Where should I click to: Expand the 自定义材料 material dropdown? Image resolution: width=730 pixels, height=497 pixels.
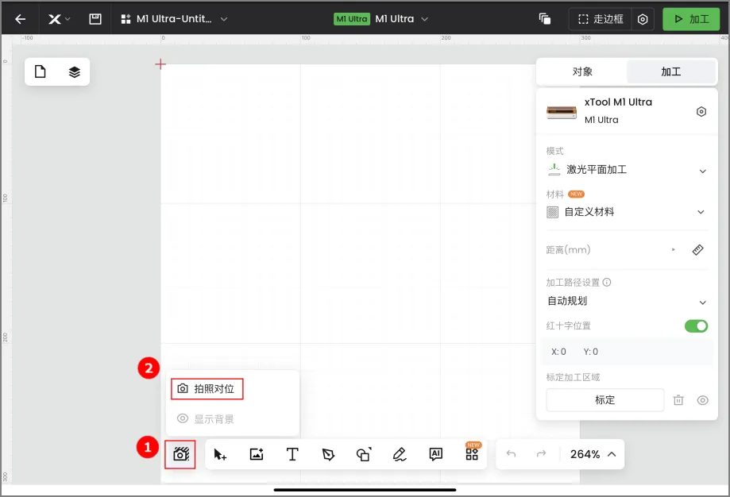(x=627, y=212)
